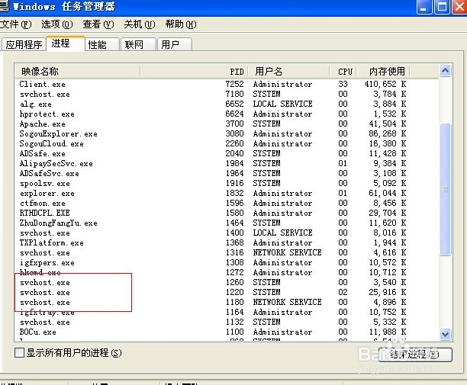Click the scrollbar down arrow
The height and width of the screenshot is (385, 467).
(x=446, y=334)
